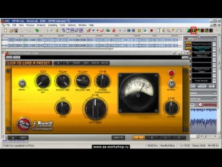Open the Final Master effect slot
The height and width of the screenshot is (167, 222).
click(202, 80)
